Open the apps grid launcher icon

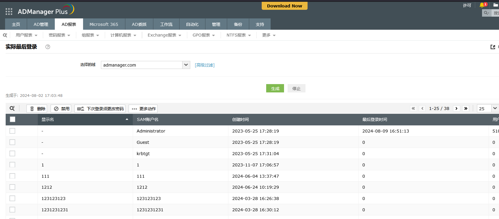(x=9, y=12)
